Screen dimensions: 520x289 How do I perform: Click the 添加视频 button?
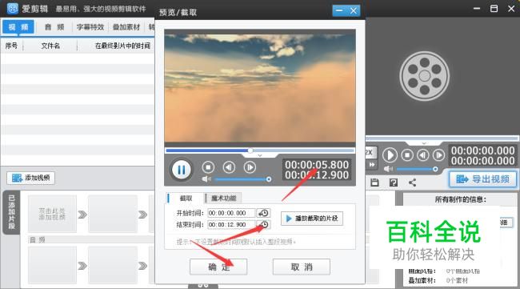point(30,178)
